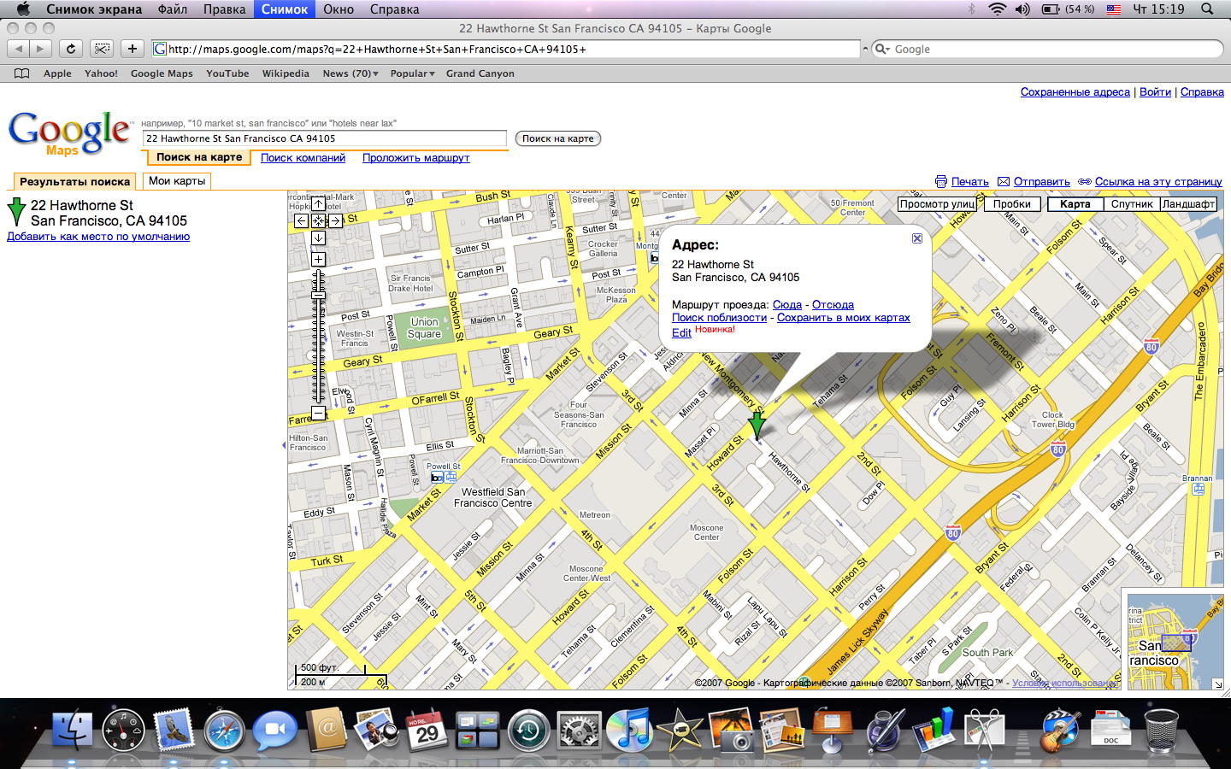This screenshot has width=1231, height=769.
Task: Open GarageBand from the Dock
Action: (x=1061, y=731)
